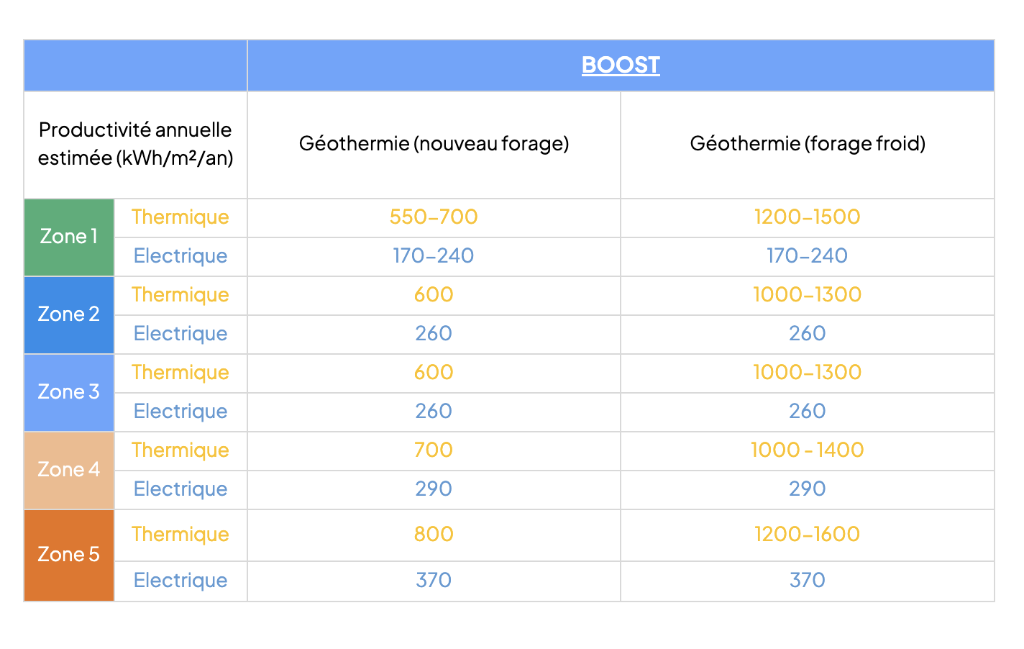Viewport: 1024px width, 649px height.
Task: Click 170–240 under the forage froid column
Action: tap(807, 256)
